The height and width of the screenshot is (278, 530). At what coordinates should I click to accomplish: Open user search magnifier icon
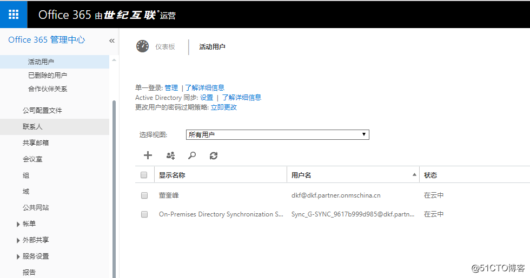tap(191, 155)
